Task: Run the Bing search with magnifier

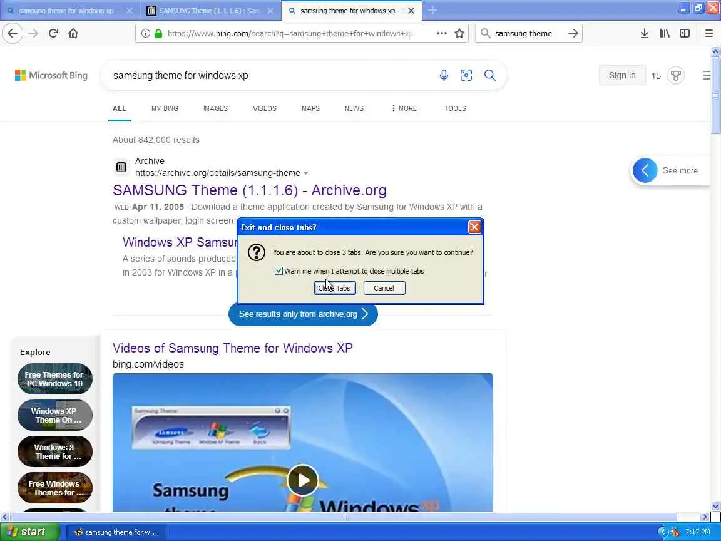Action: (x=490, y=75)
